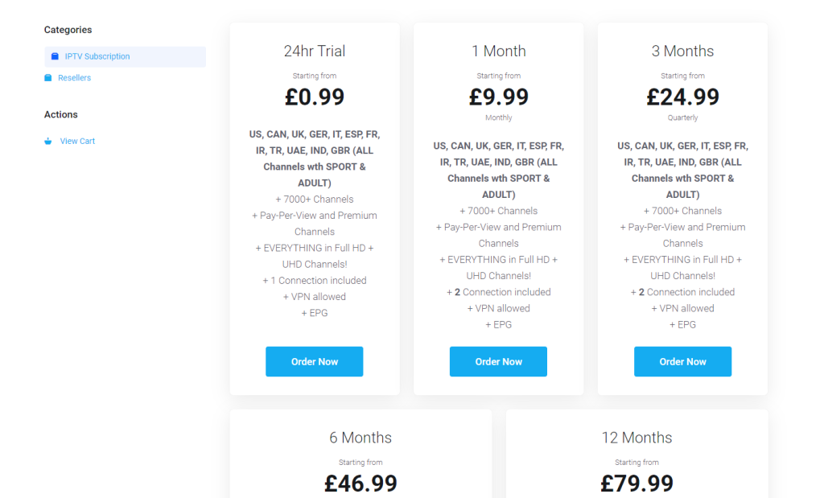Image resolution: width=824 pixels, height=498 pixels.
Task: Click the £46.99 price
Action: (x=360, y=484)
